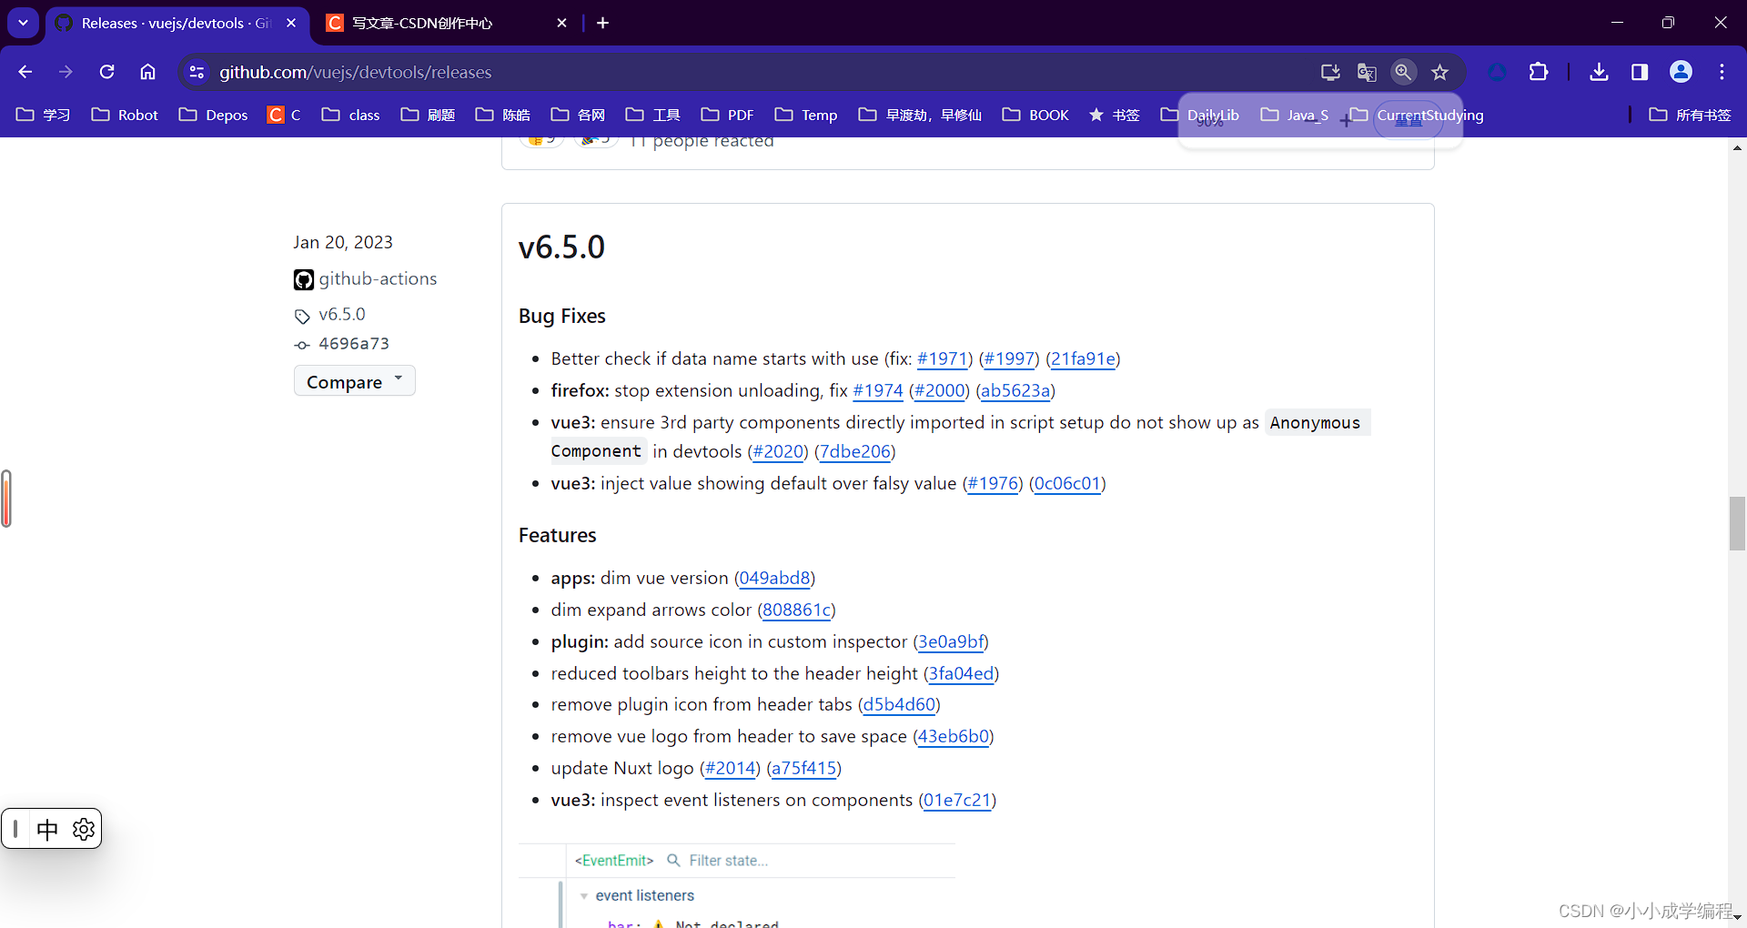
Task: Reload the current page
Action: [106, 71]
